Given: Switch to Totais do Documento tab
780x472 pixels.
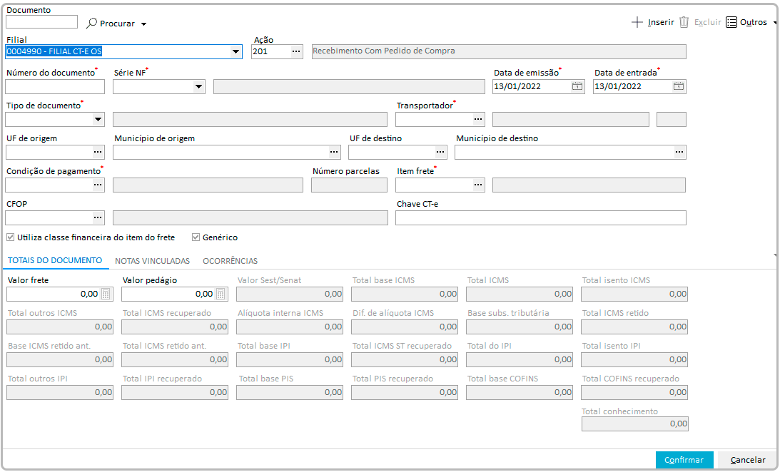Looking at the screenshot, I should pyautogui.click(x=55, y=260).
